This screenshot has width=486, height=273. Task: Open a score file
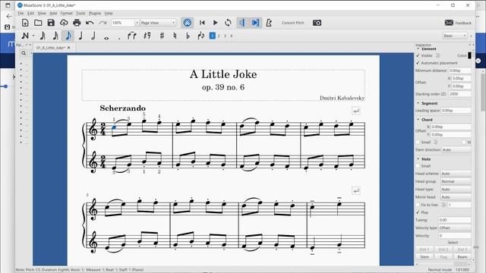tap(38, 23)
